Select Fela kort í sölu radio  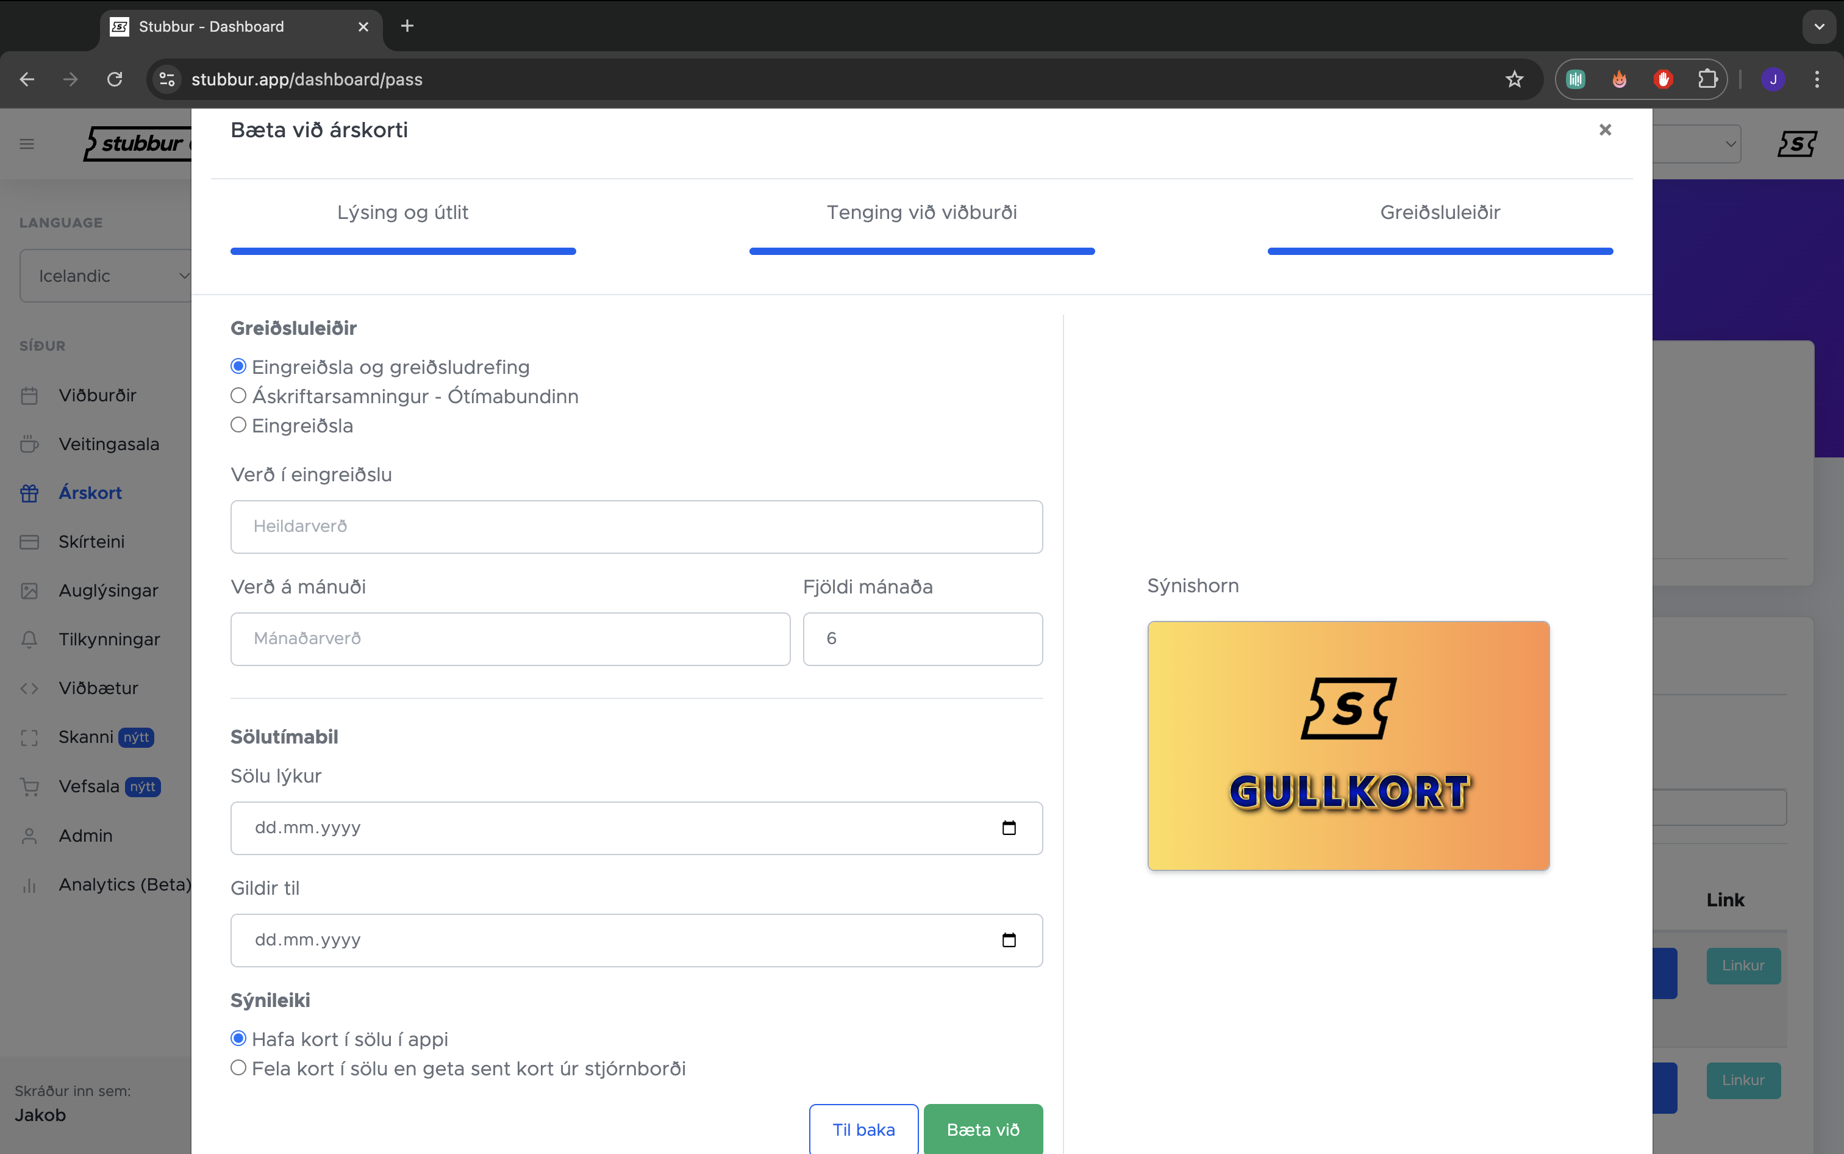click(238, 1068)
